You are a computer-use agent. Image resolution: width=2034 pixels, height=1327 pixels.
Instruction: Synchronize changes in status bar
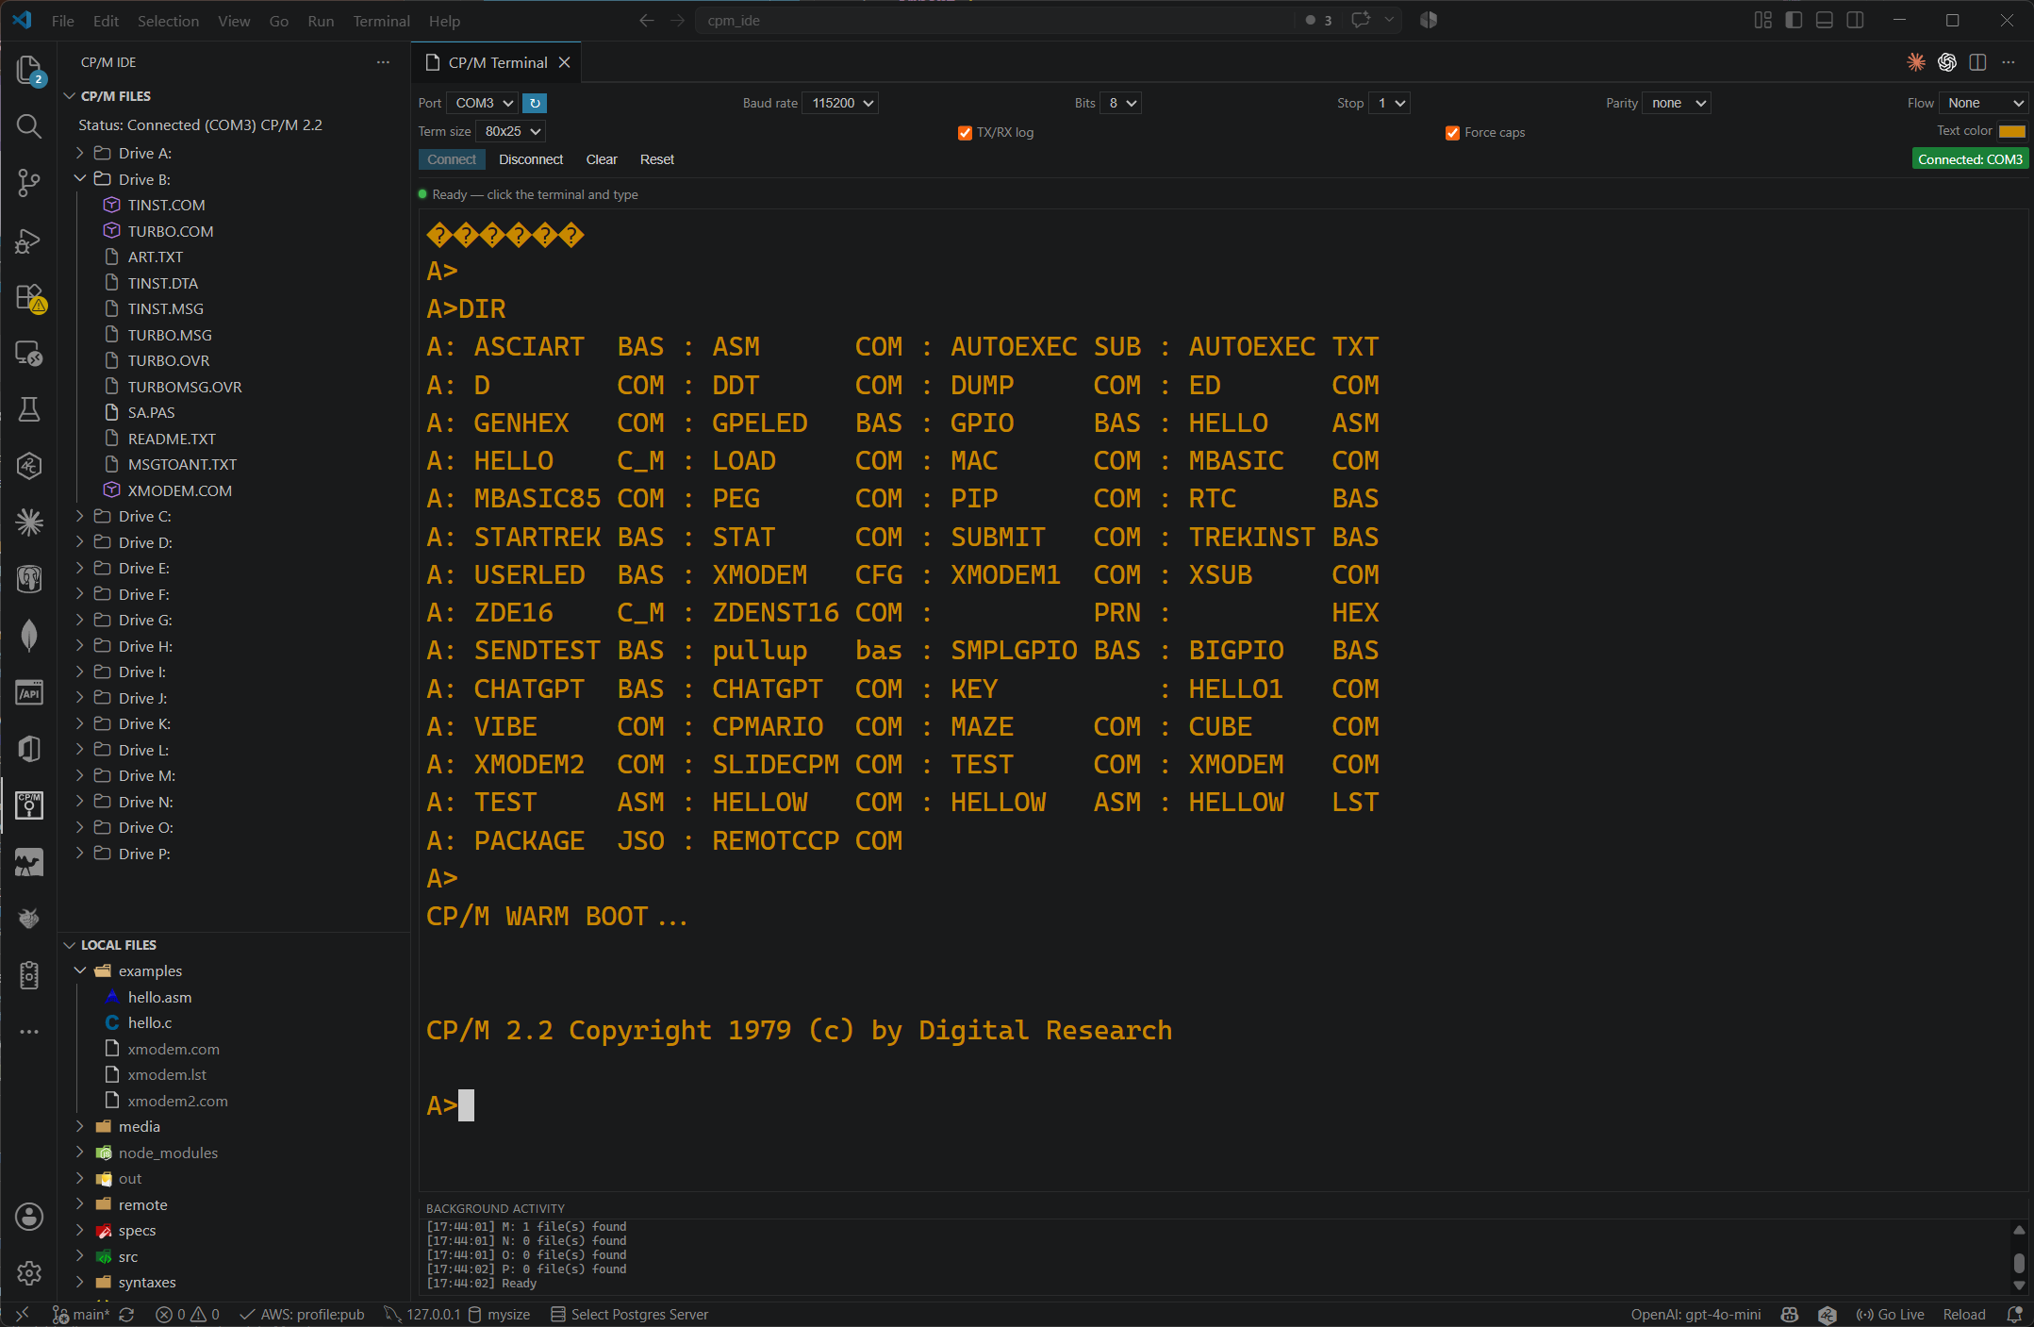pos(126,1315)
